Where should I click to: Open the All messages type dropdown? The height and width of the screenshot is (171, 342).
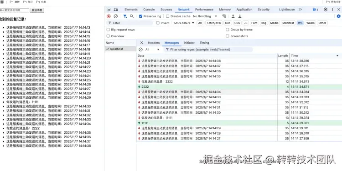[x=152, y=50]
